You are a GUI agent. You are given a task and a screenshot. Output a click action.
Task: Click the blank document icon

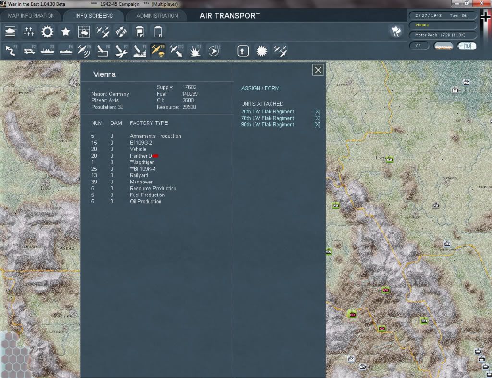pos(158,32)
